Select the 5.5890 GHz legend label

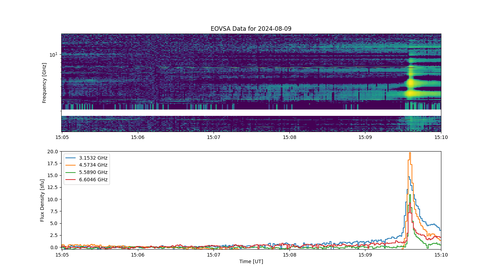click(x=93, y=173)
